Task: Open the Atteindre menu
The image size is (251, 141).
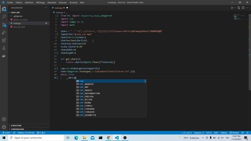Action: (x=52, y=3)
